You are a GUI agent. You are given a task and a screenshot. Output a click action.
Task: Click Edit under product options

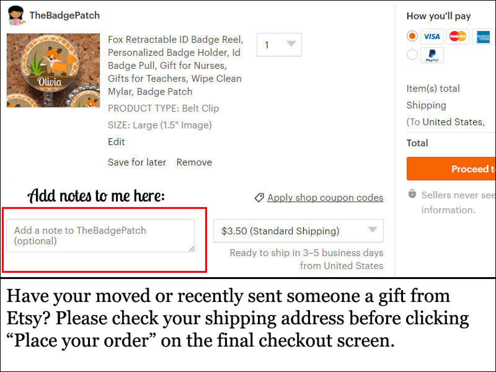116,142
